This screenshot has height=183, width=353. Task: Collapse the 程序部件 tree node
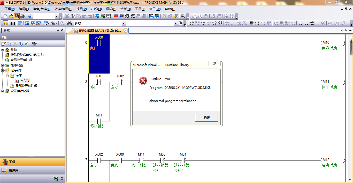3,70
